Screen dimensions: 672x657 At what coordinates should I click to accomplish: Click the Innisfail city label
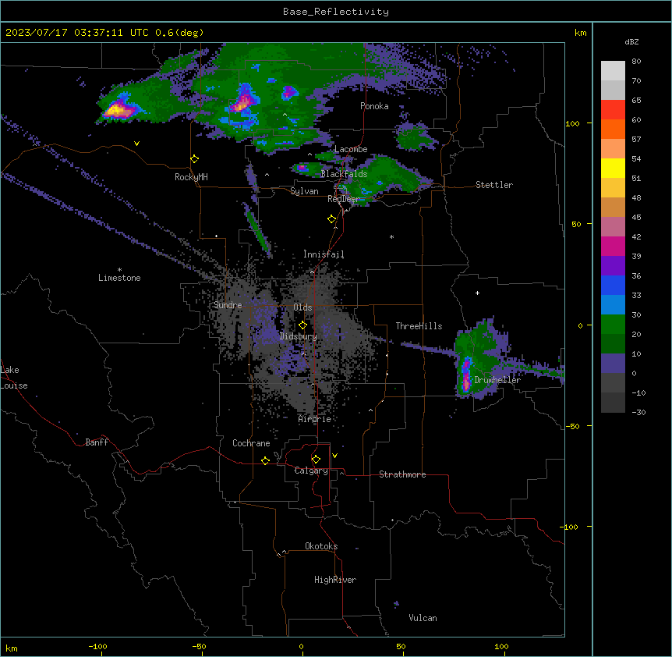[x=324, y=254]
